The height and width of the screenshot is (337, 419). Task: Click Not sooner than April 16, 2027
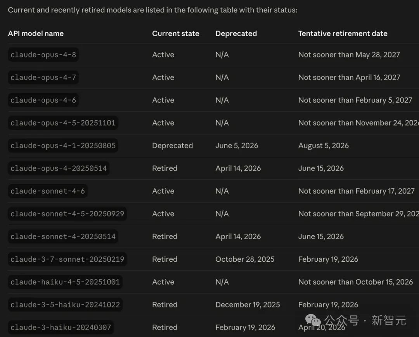point(349,77)
